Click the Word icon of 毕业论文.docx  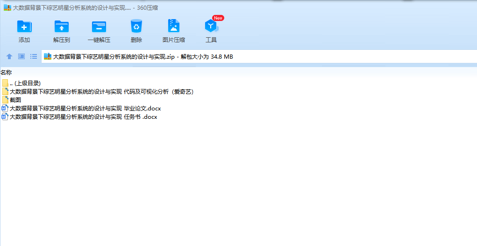coord(5,108)
